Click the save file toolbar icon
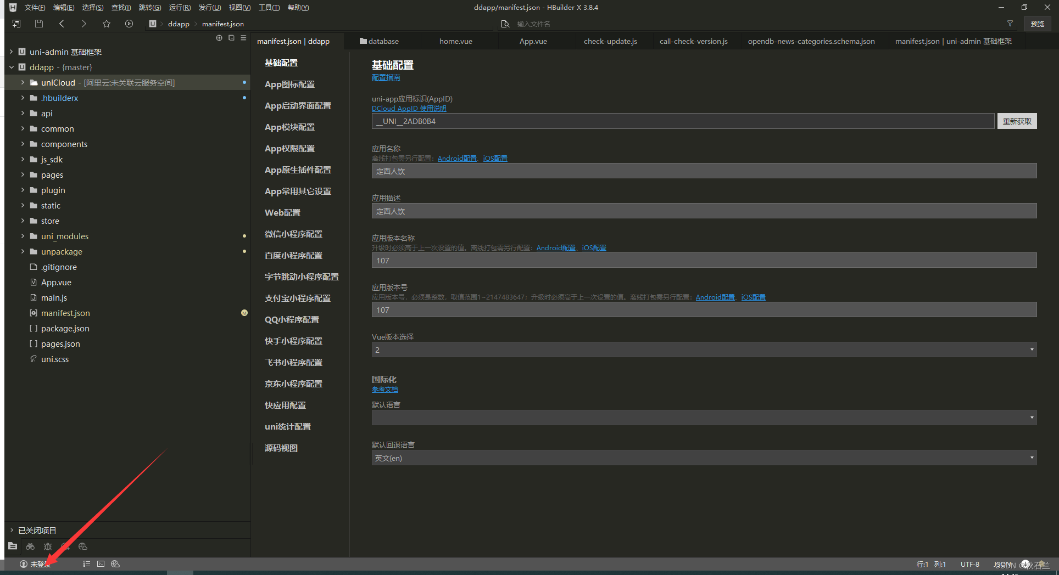 [x=38, y=24]
